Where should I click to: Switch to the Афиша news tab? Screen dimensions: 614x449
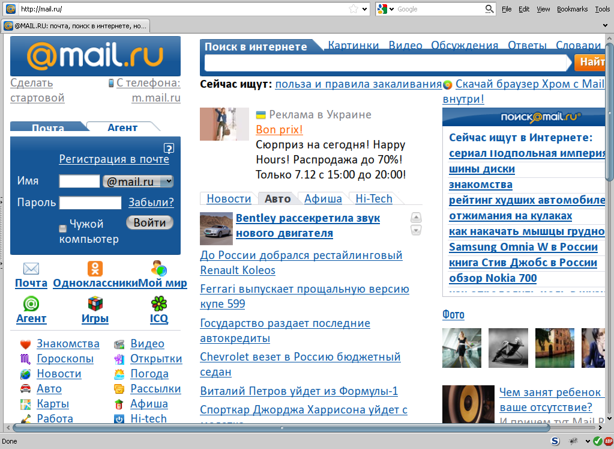pyautogui.click(x=323, y=199)
